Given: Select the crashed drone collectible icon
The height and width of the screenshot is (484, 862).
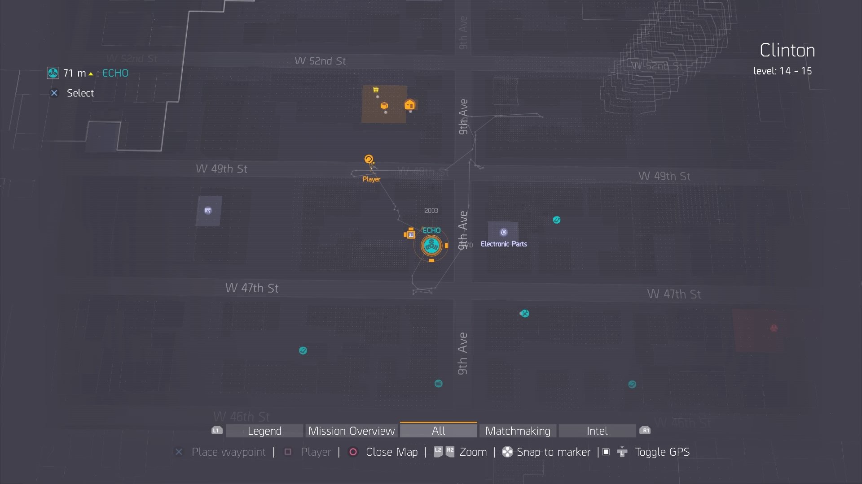Looking at the screenshot, I should pyautogui.click(x=524, y=313).
